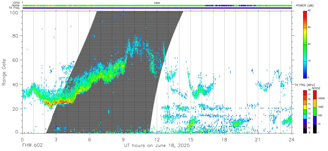The width and height of the screenshot is (328, 151).
Task: Click the TX frequency color scale bar
Action: [305, 112]
